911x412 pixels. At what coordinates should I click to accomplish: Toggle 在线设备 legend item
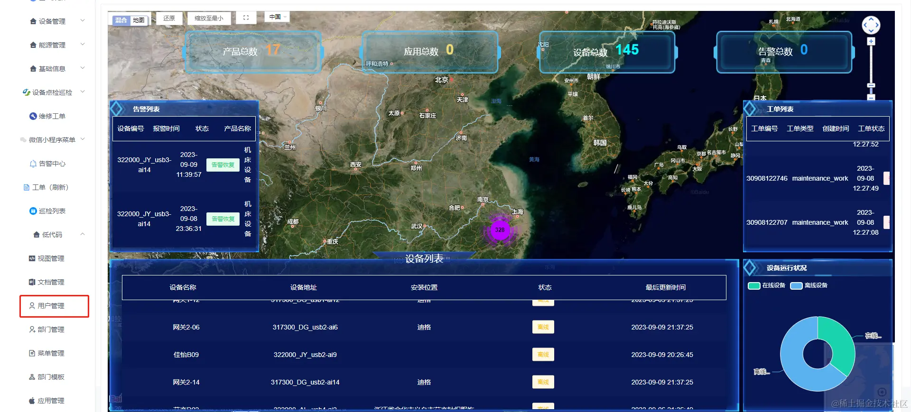pos(766,285)
